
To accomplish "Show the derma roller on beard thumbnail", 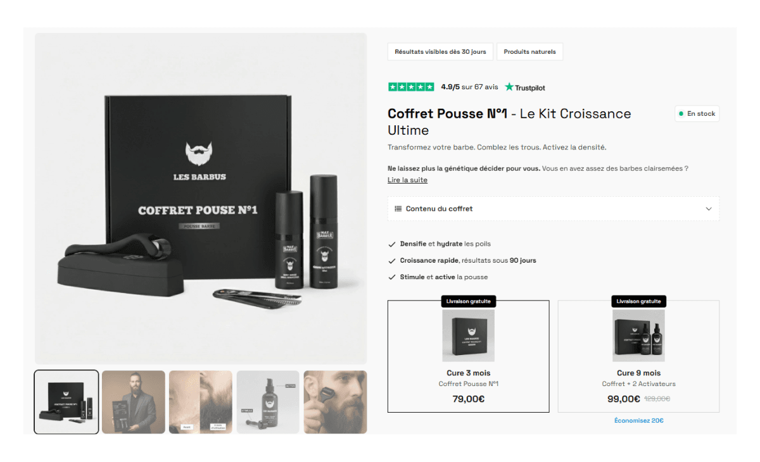I will click(x=335, y=402).
